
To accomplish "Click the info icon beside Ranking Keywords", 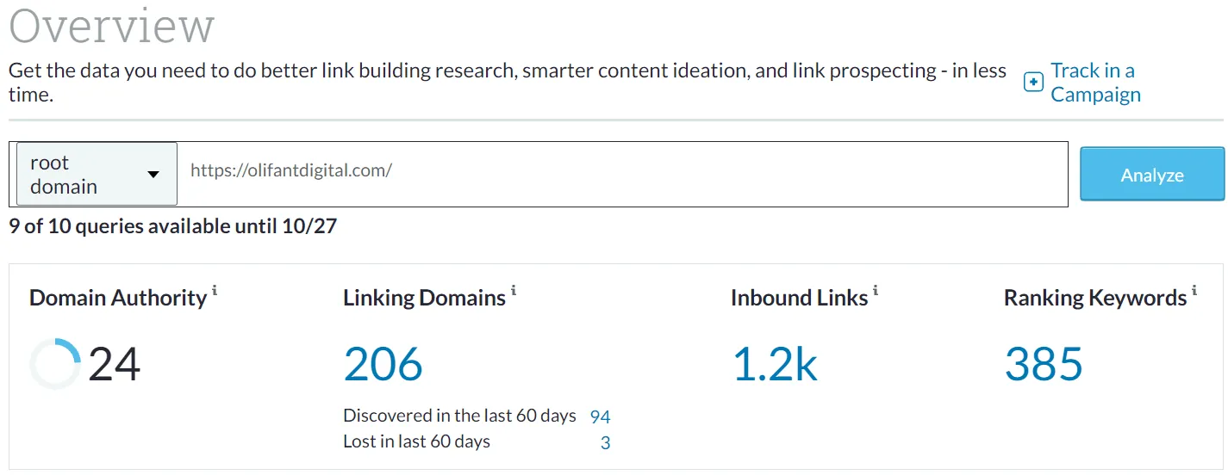I will 1194,293.
